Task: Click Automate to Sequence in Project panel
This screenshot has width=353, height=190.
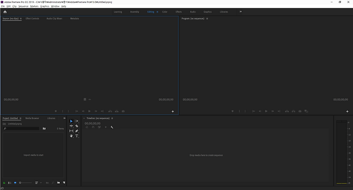Action: (47, 183)
